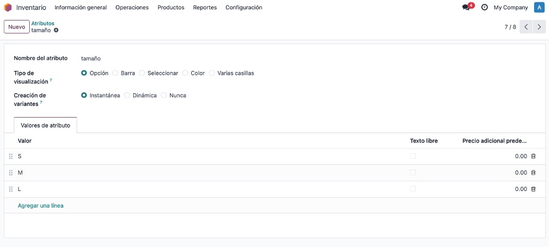Click the Valor column header
This screenshot has height=247, width=549.
24,141
